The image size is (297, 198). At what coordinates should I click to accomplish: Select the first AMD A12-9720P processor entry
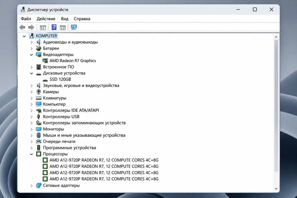tap(104, 160)
